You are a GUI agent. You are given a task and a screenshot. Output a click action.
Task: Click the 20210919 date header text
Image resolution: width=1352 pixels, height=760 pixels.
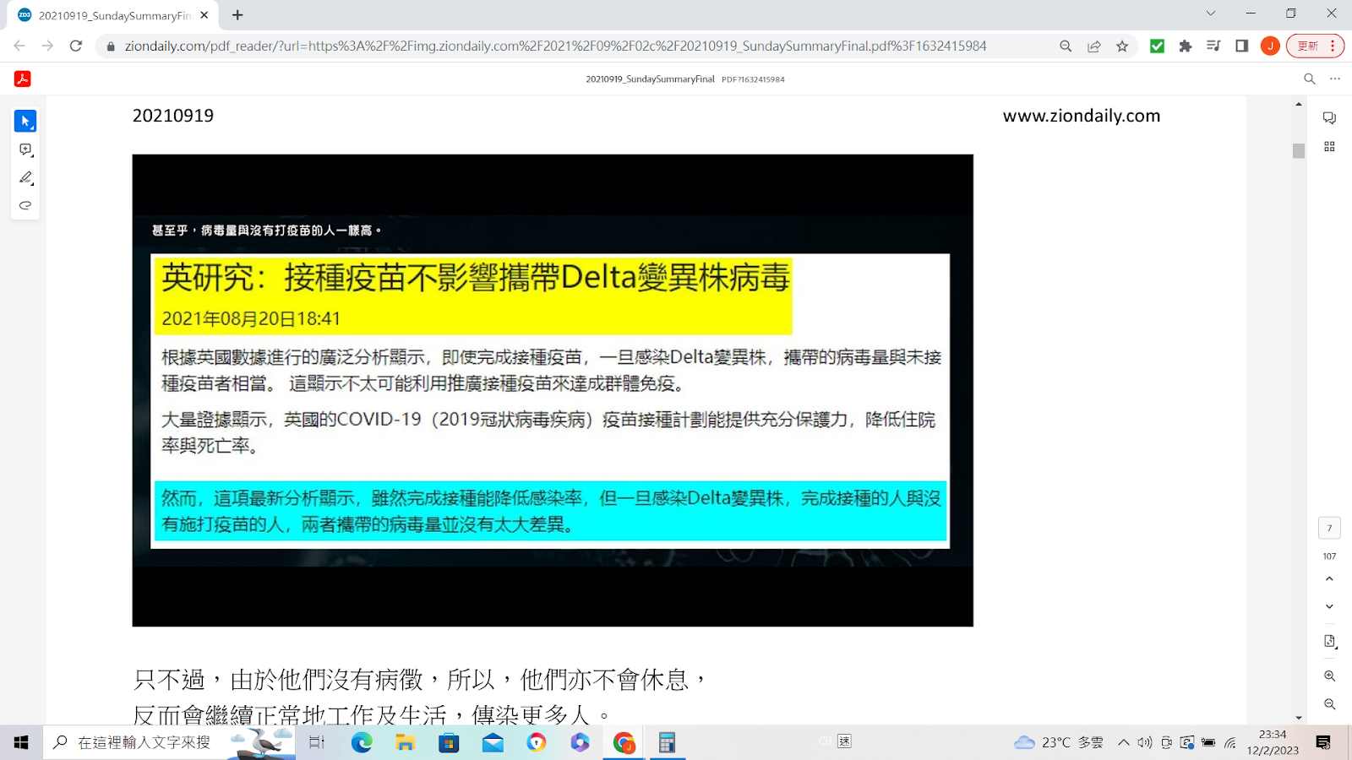[173, 116]
